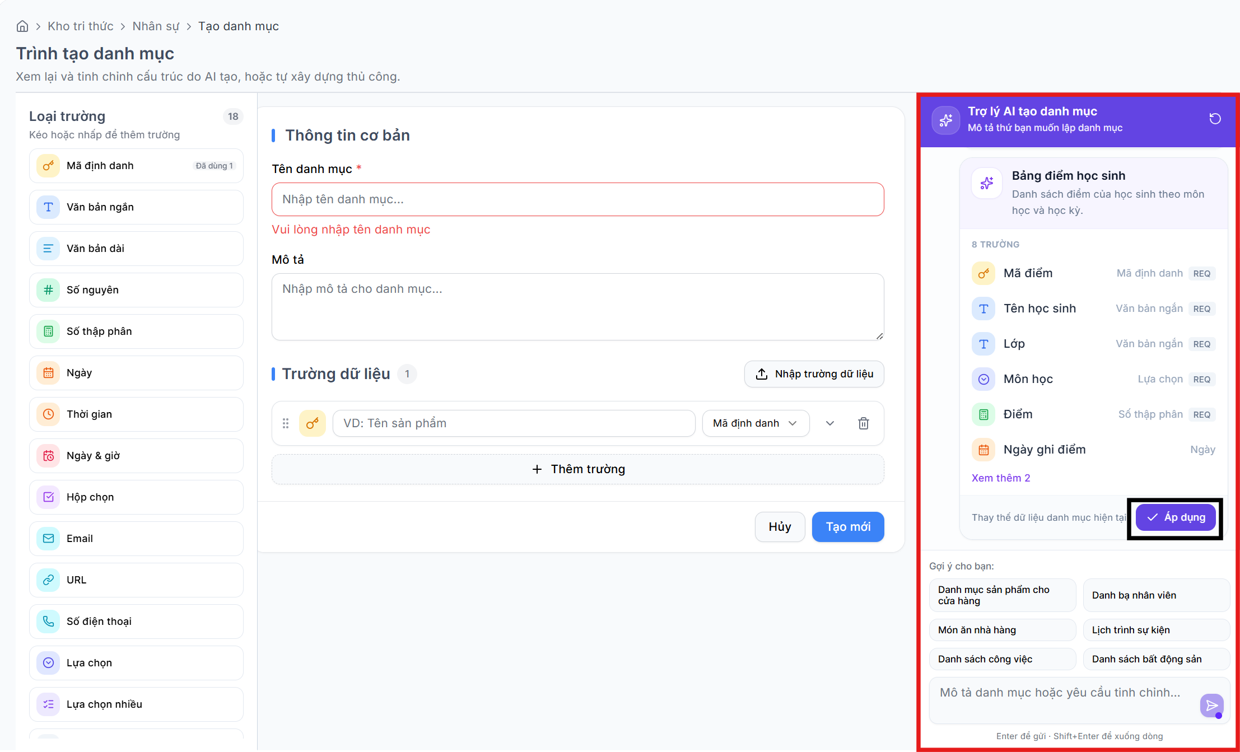Screen dimensions: 1240x752
Task: Add the URL field type
Action: tap(136, 580)
